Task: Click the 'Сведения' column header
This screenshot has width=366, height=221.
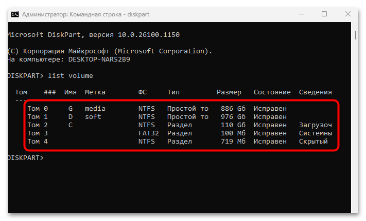Action: 316,92
